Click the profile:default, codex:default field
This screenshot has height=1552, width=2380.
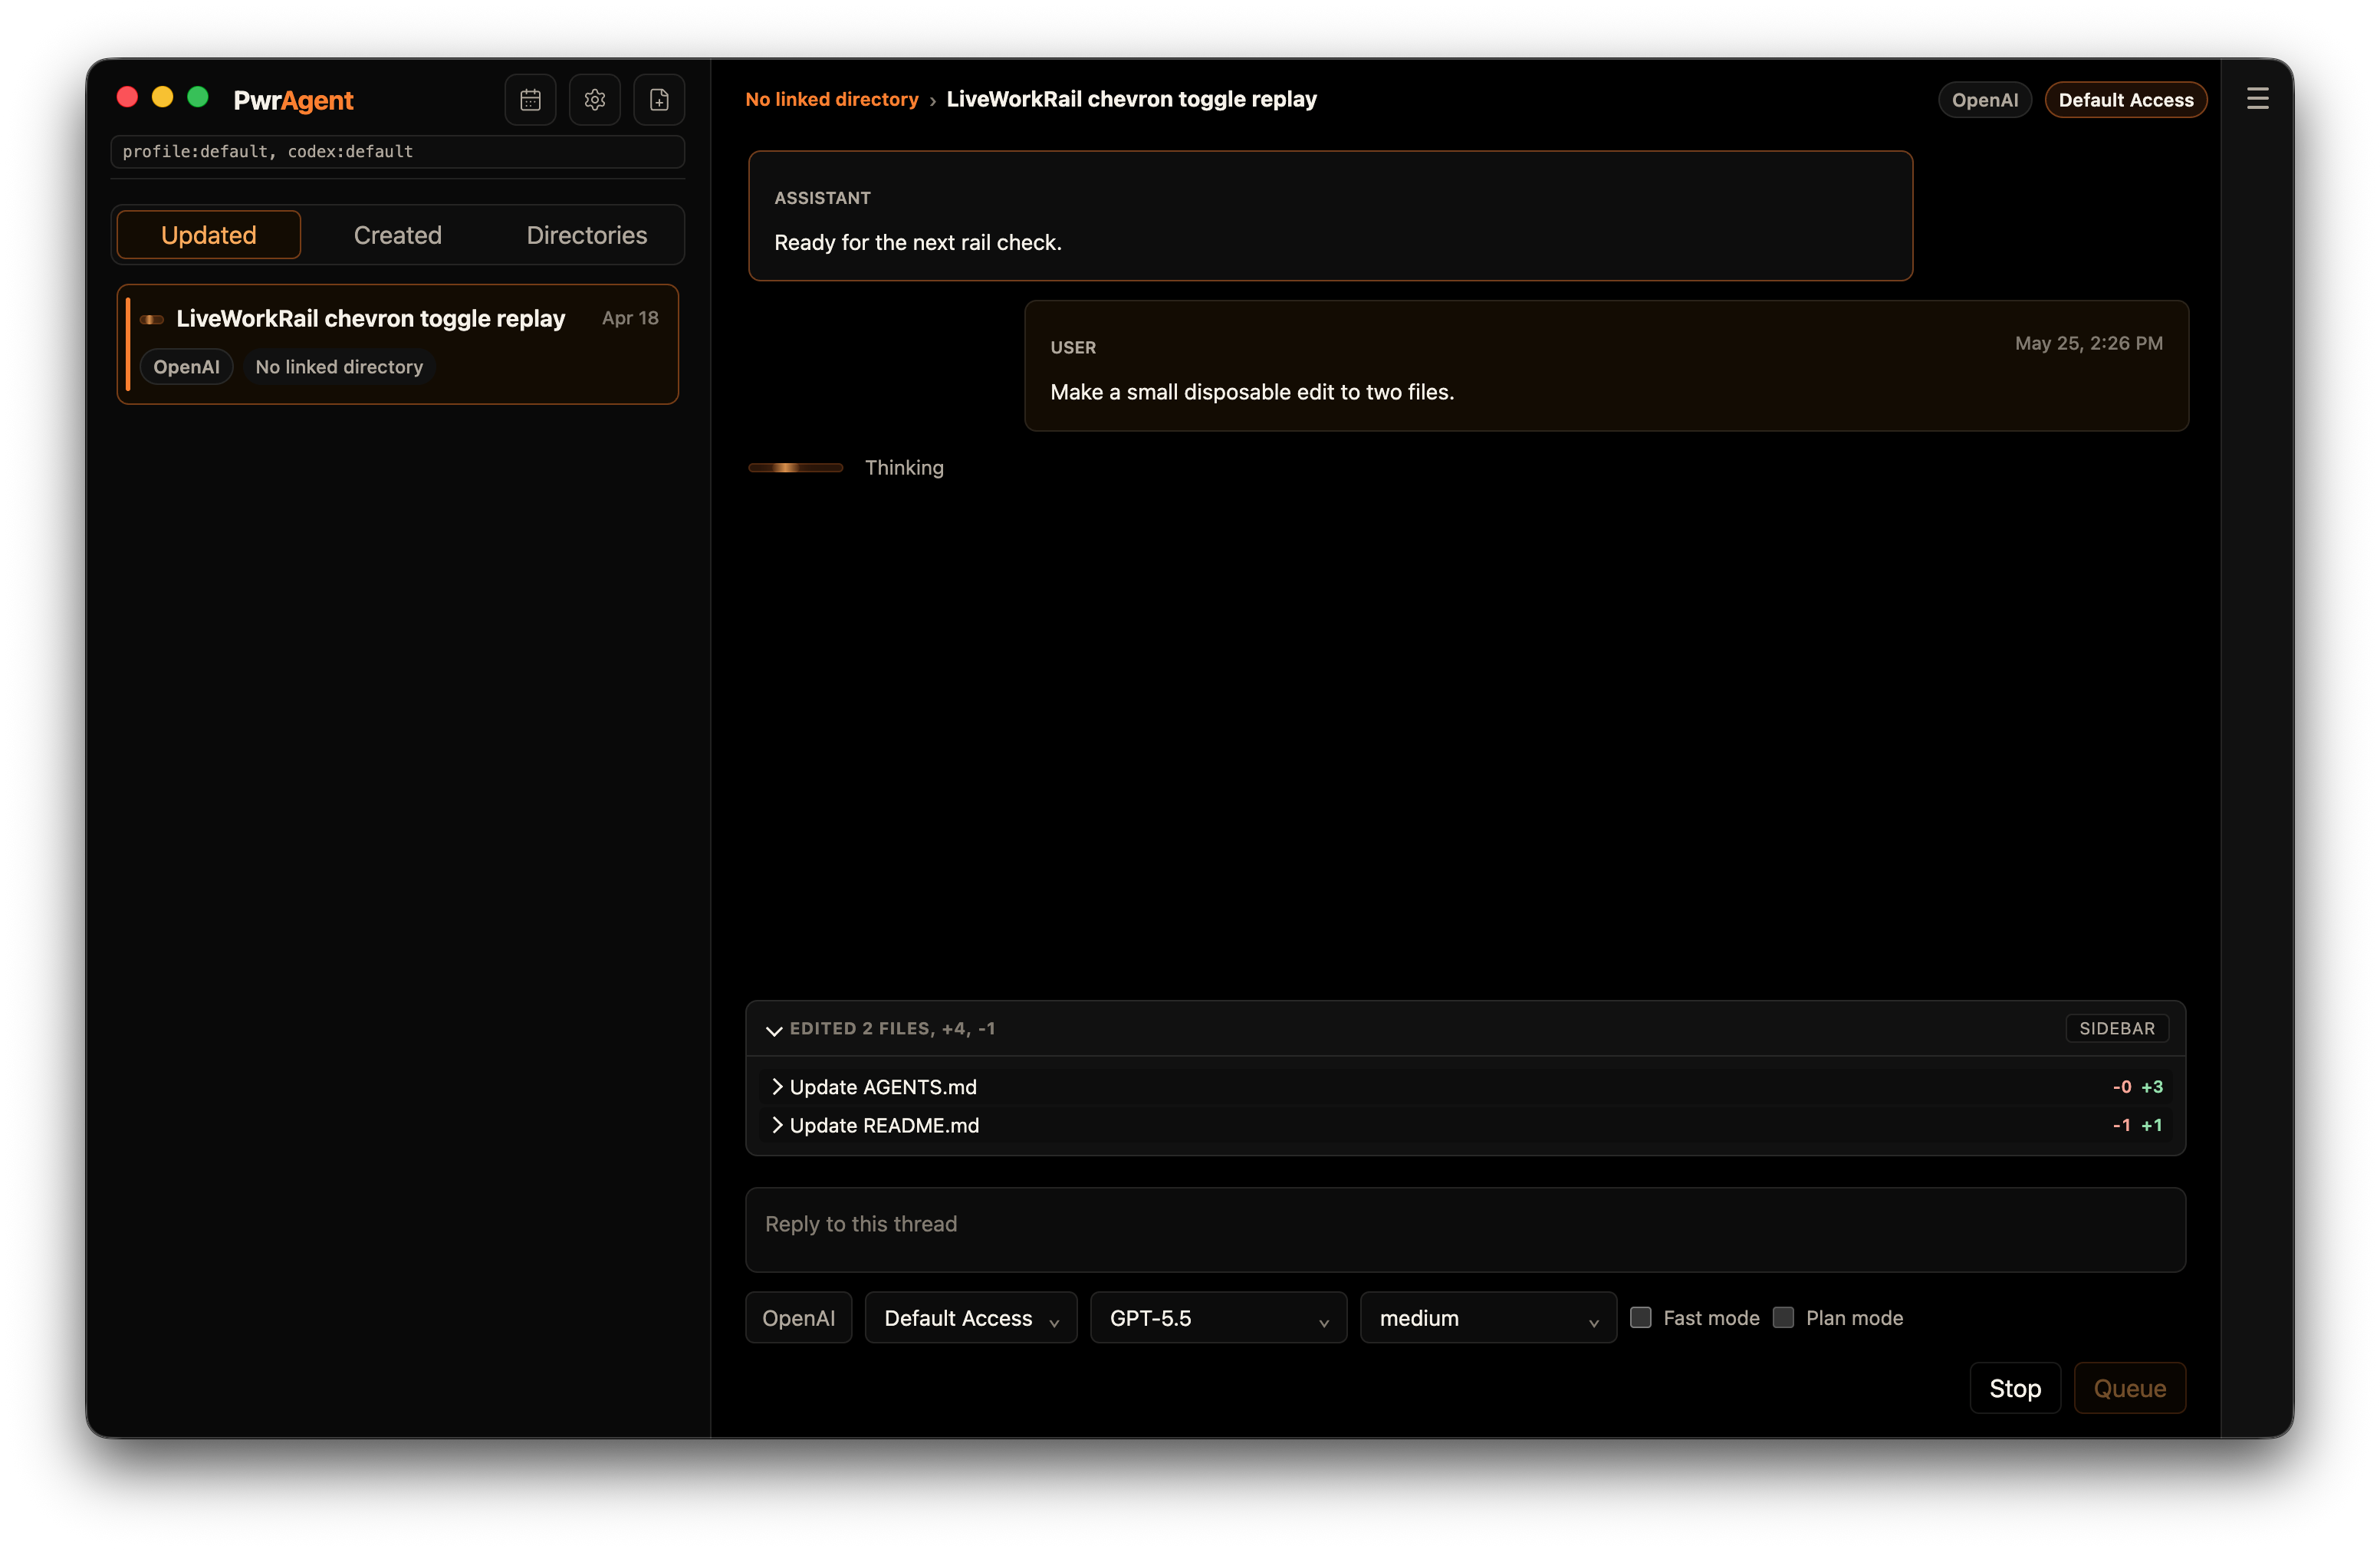point(397,152)
